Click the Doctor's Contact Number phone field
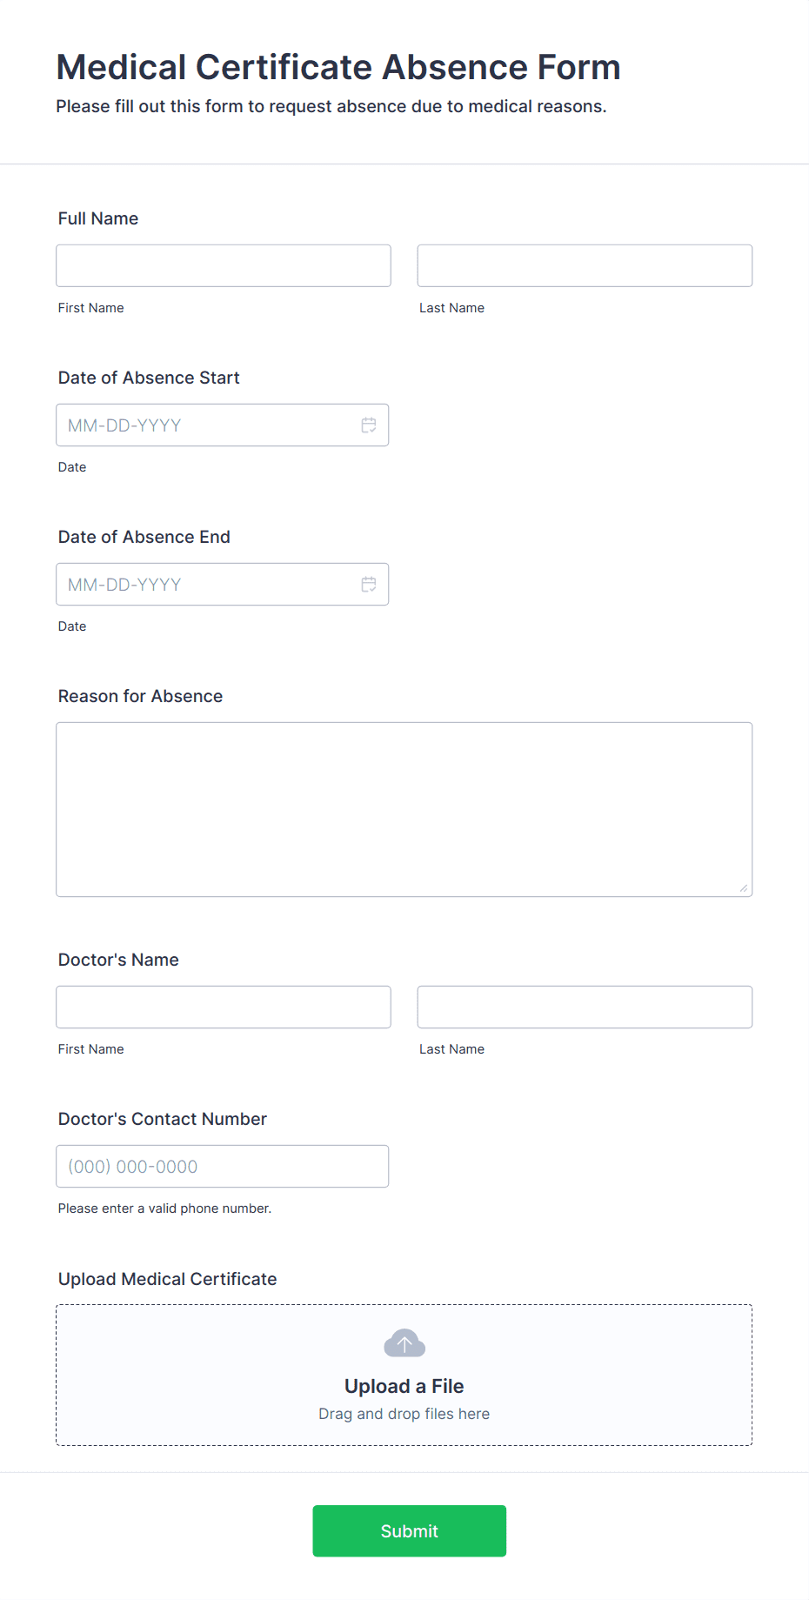The width and height of the screenshot is (809, 1600). pos(222,1167)
